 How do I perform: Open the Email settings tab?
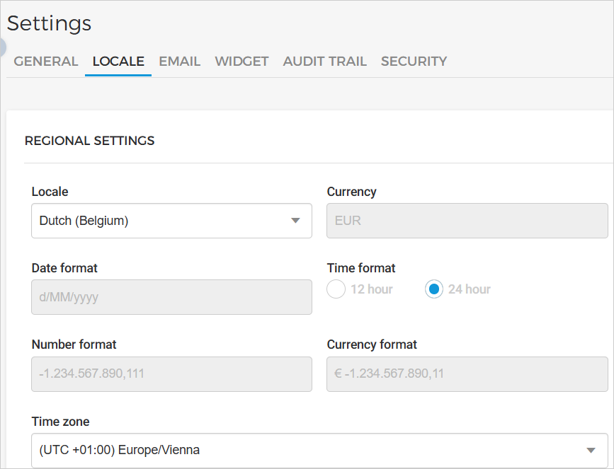tap(179, 62)
